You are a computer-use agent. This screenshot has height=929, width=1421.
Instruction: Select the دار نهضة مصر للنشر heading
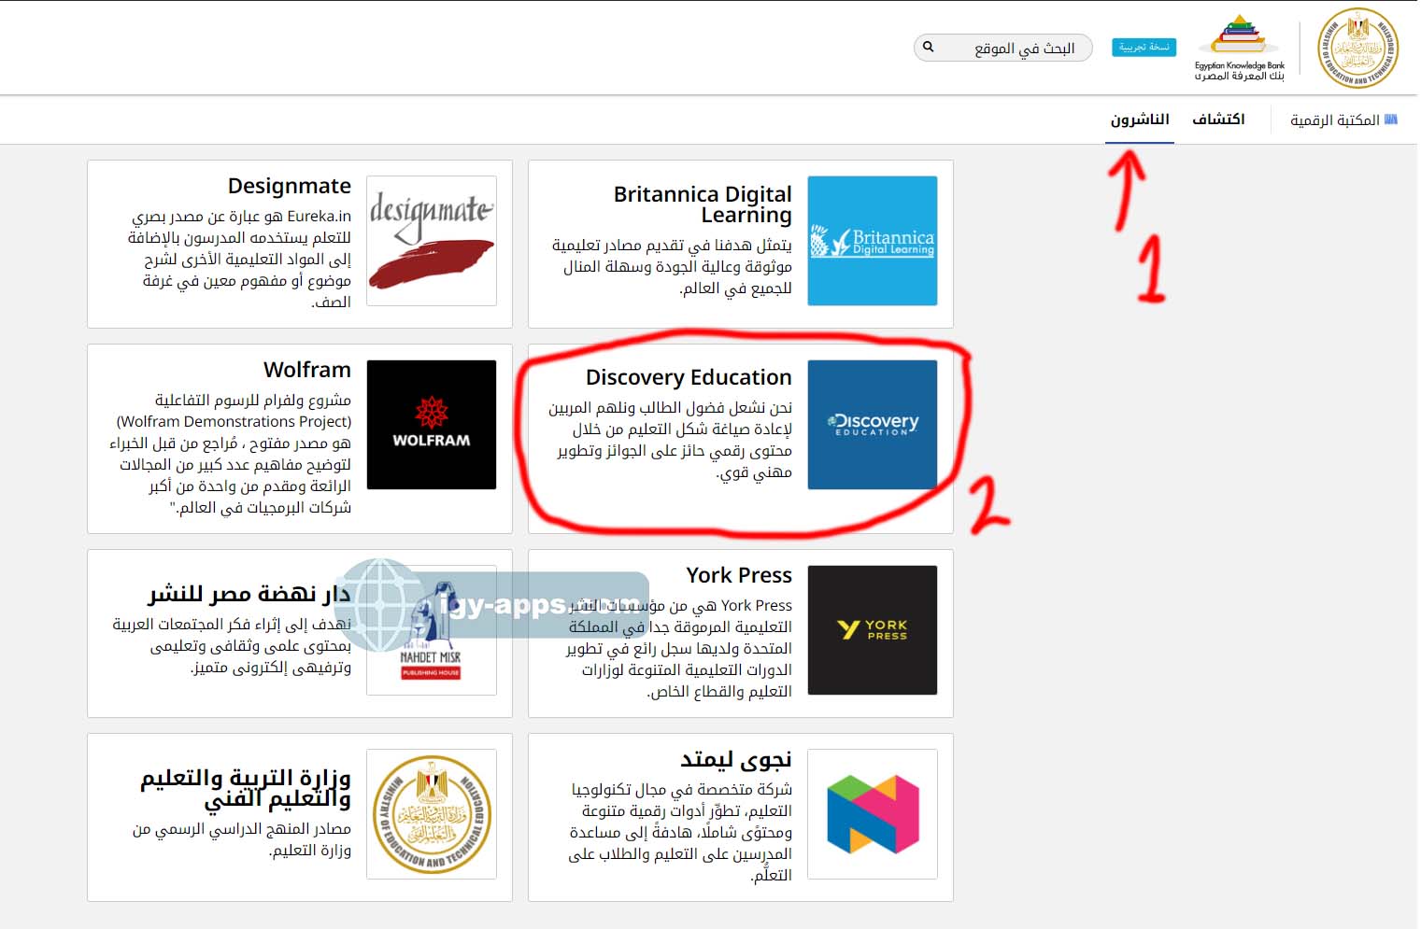[249, 594]
